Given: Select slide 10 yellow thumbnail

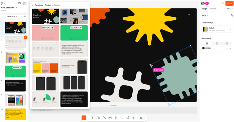Looking at the screenshot, I should (x=15, y=114).
